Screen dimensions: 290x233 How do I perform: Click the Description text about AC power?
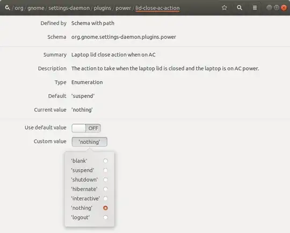tap(165, 68)
